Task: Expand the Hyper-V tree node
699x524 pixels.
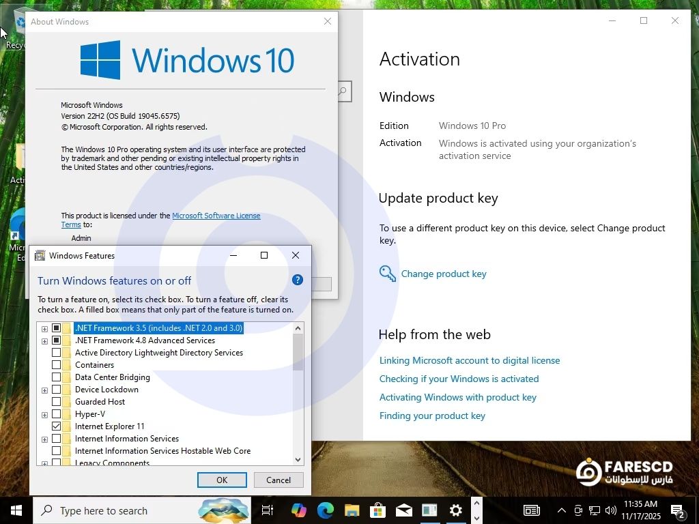Action: [x=44, y=415]
